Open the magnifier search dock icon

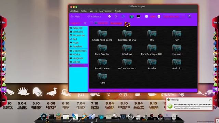[x=116, y=116]
